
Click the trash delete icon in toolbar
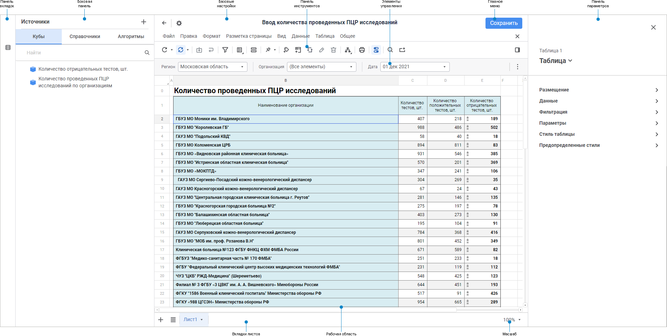[x=333, y=50]
